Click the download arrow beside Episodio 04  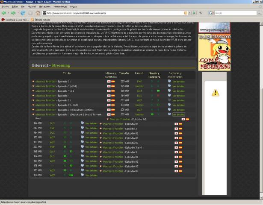(x=100, y=157)
